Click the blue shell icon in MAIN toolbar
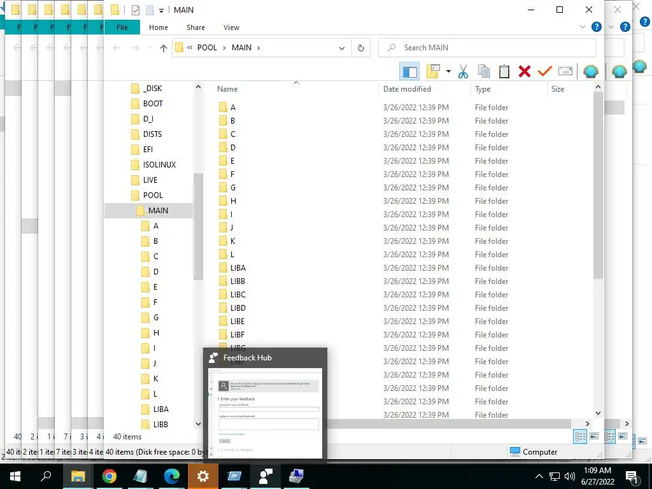Image resolution: width=652 pixels, height=489 pixels. click(590, 71)
